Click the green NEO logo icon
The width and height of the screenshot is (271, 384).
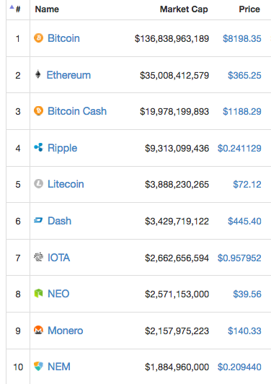(x=38, y=293)
